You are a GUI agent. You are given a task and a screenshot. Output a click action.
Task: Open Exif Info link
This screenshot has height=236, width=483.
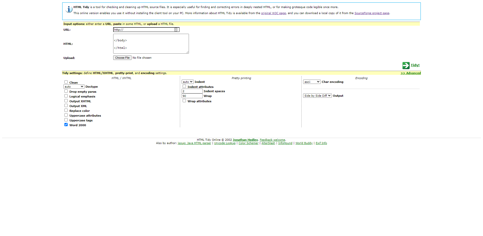click(321, 143)
